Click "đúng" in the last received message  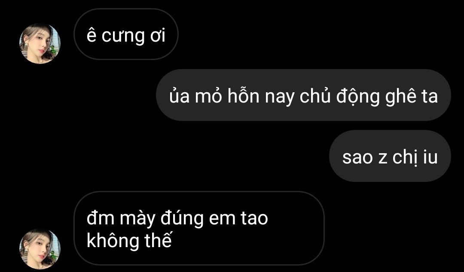182,219
